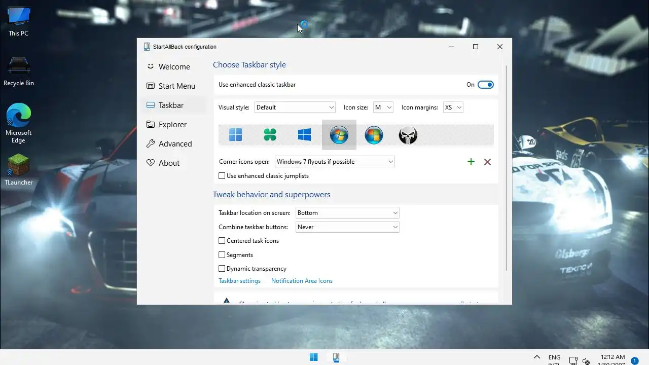Add a custom start icon with green plus
The width and height of the screenshot is (649, 365).
click(471, 162)
